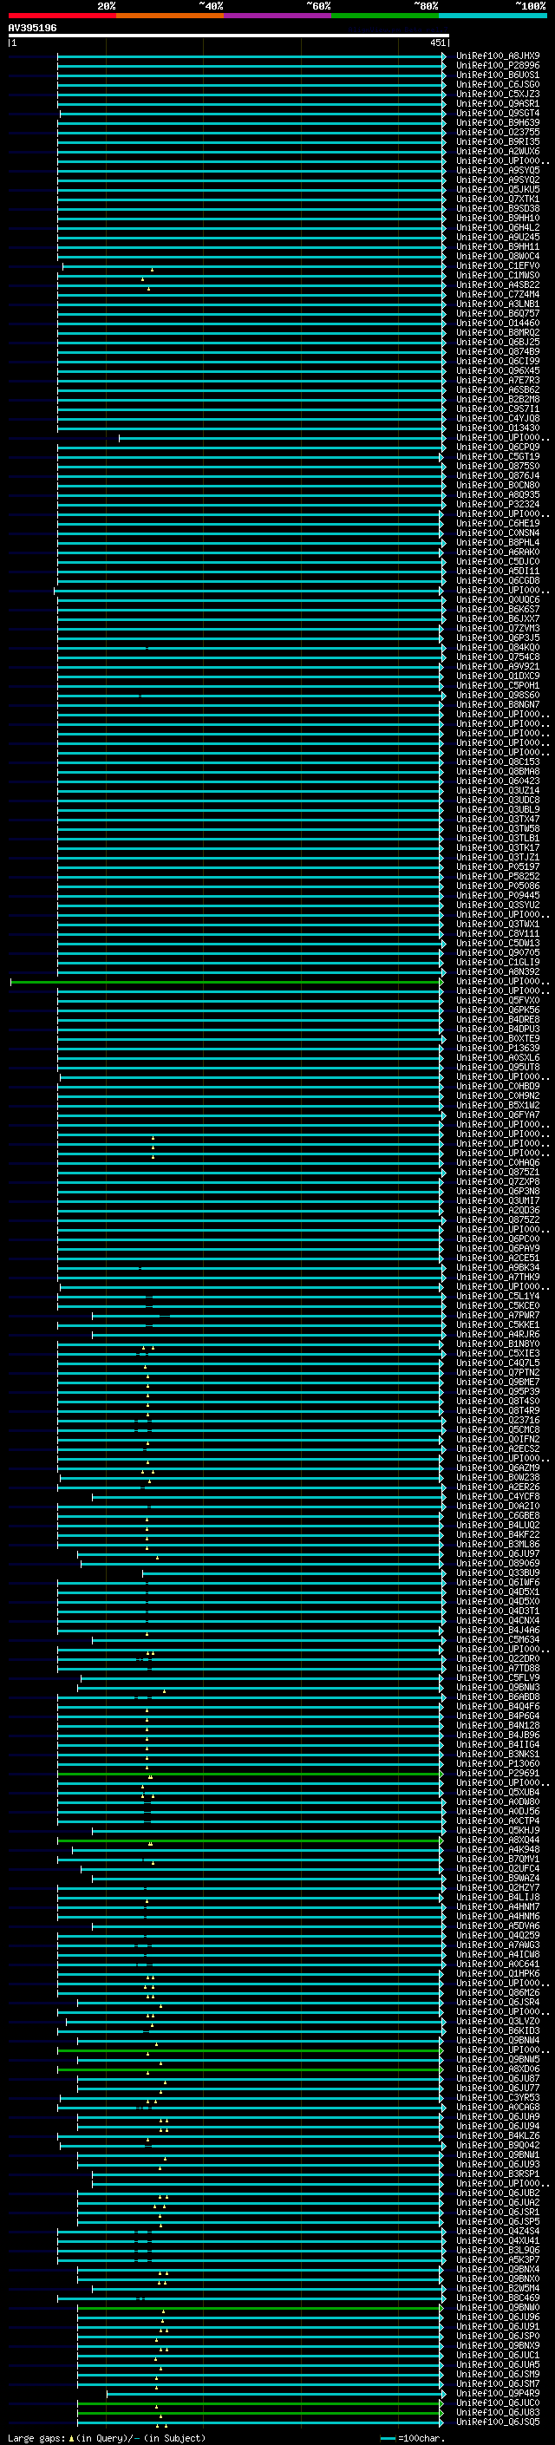This screenshot has width=555, height=2445.
Task: Select hit label UniRef100_P13639
Action: pos(497,1048)
